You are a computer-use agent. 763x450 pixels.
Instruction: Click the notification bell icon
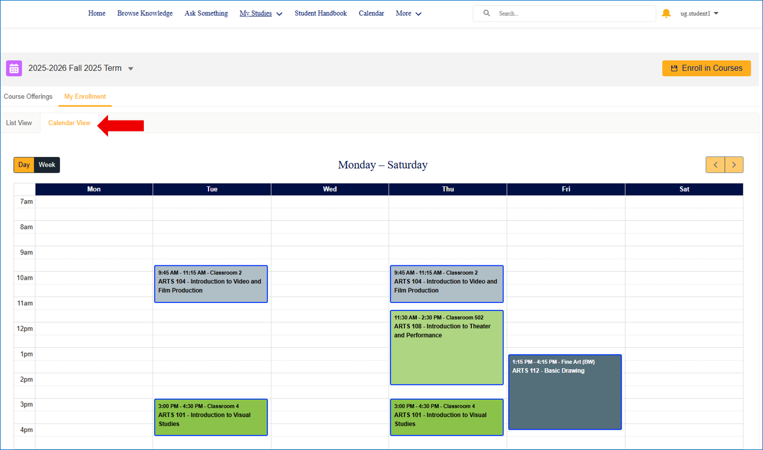point(666,13)
